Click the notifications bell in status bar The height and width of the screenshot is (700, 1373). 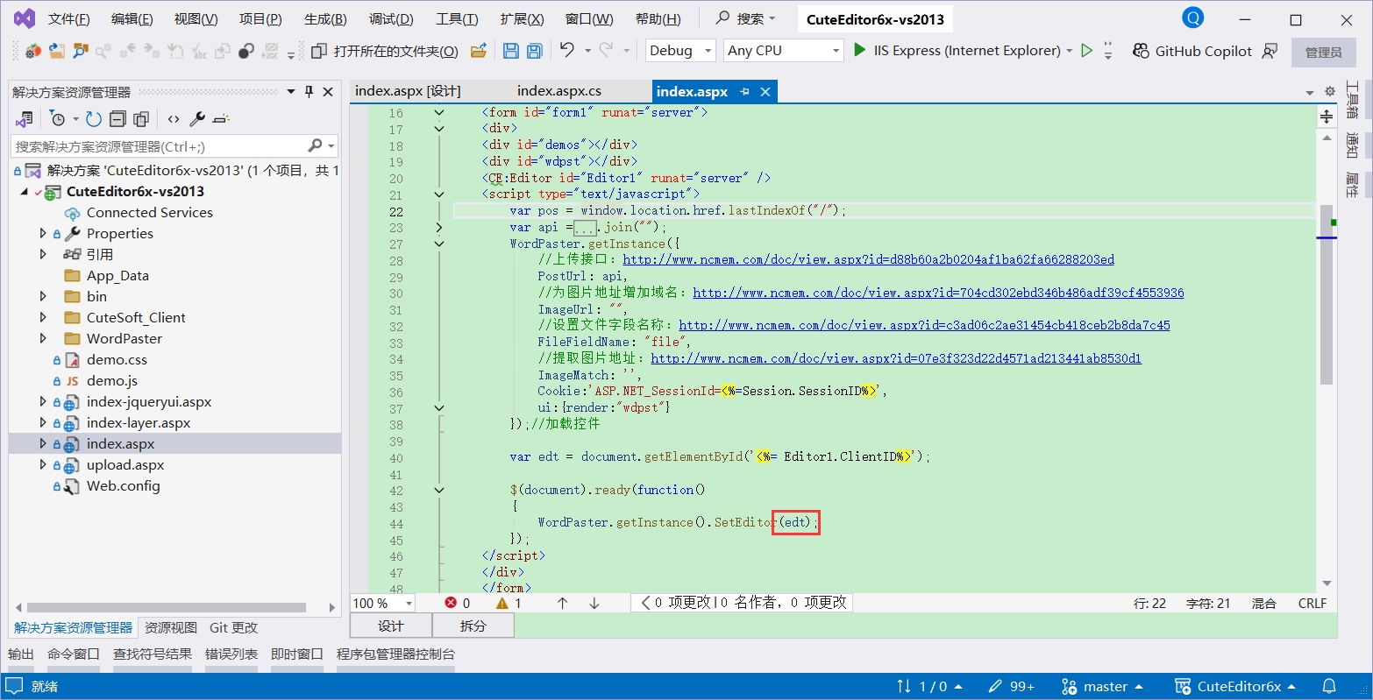1329,686
